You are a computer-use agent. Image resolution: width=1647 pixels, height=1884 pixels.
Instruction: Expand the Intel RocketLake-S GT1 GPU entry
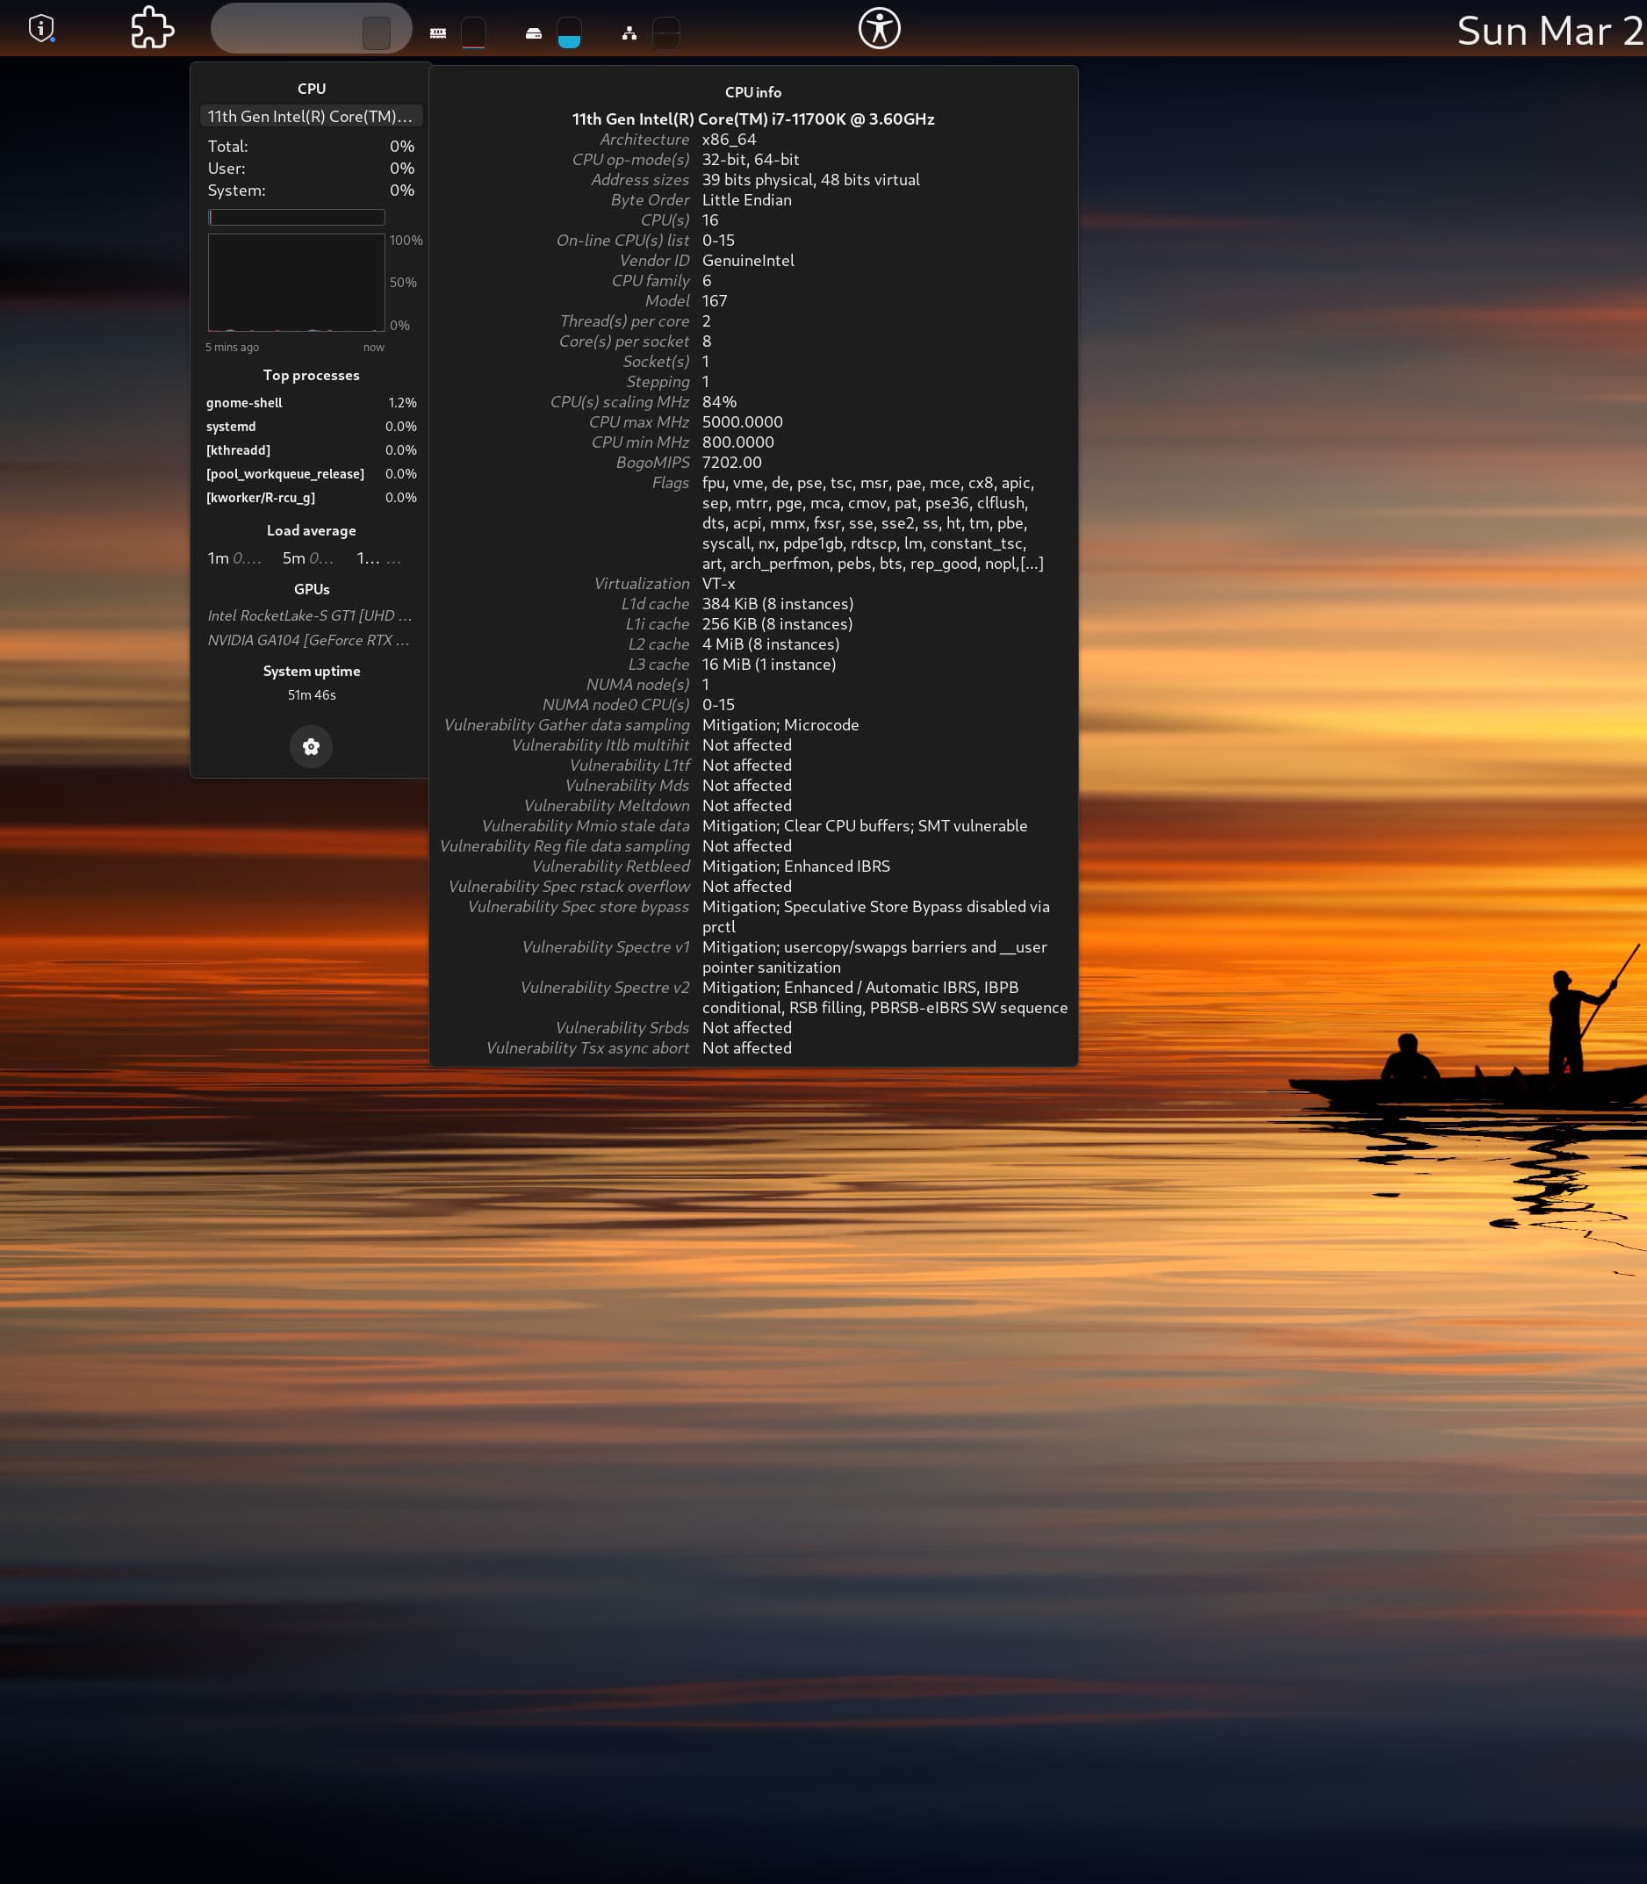coord(310,615)
